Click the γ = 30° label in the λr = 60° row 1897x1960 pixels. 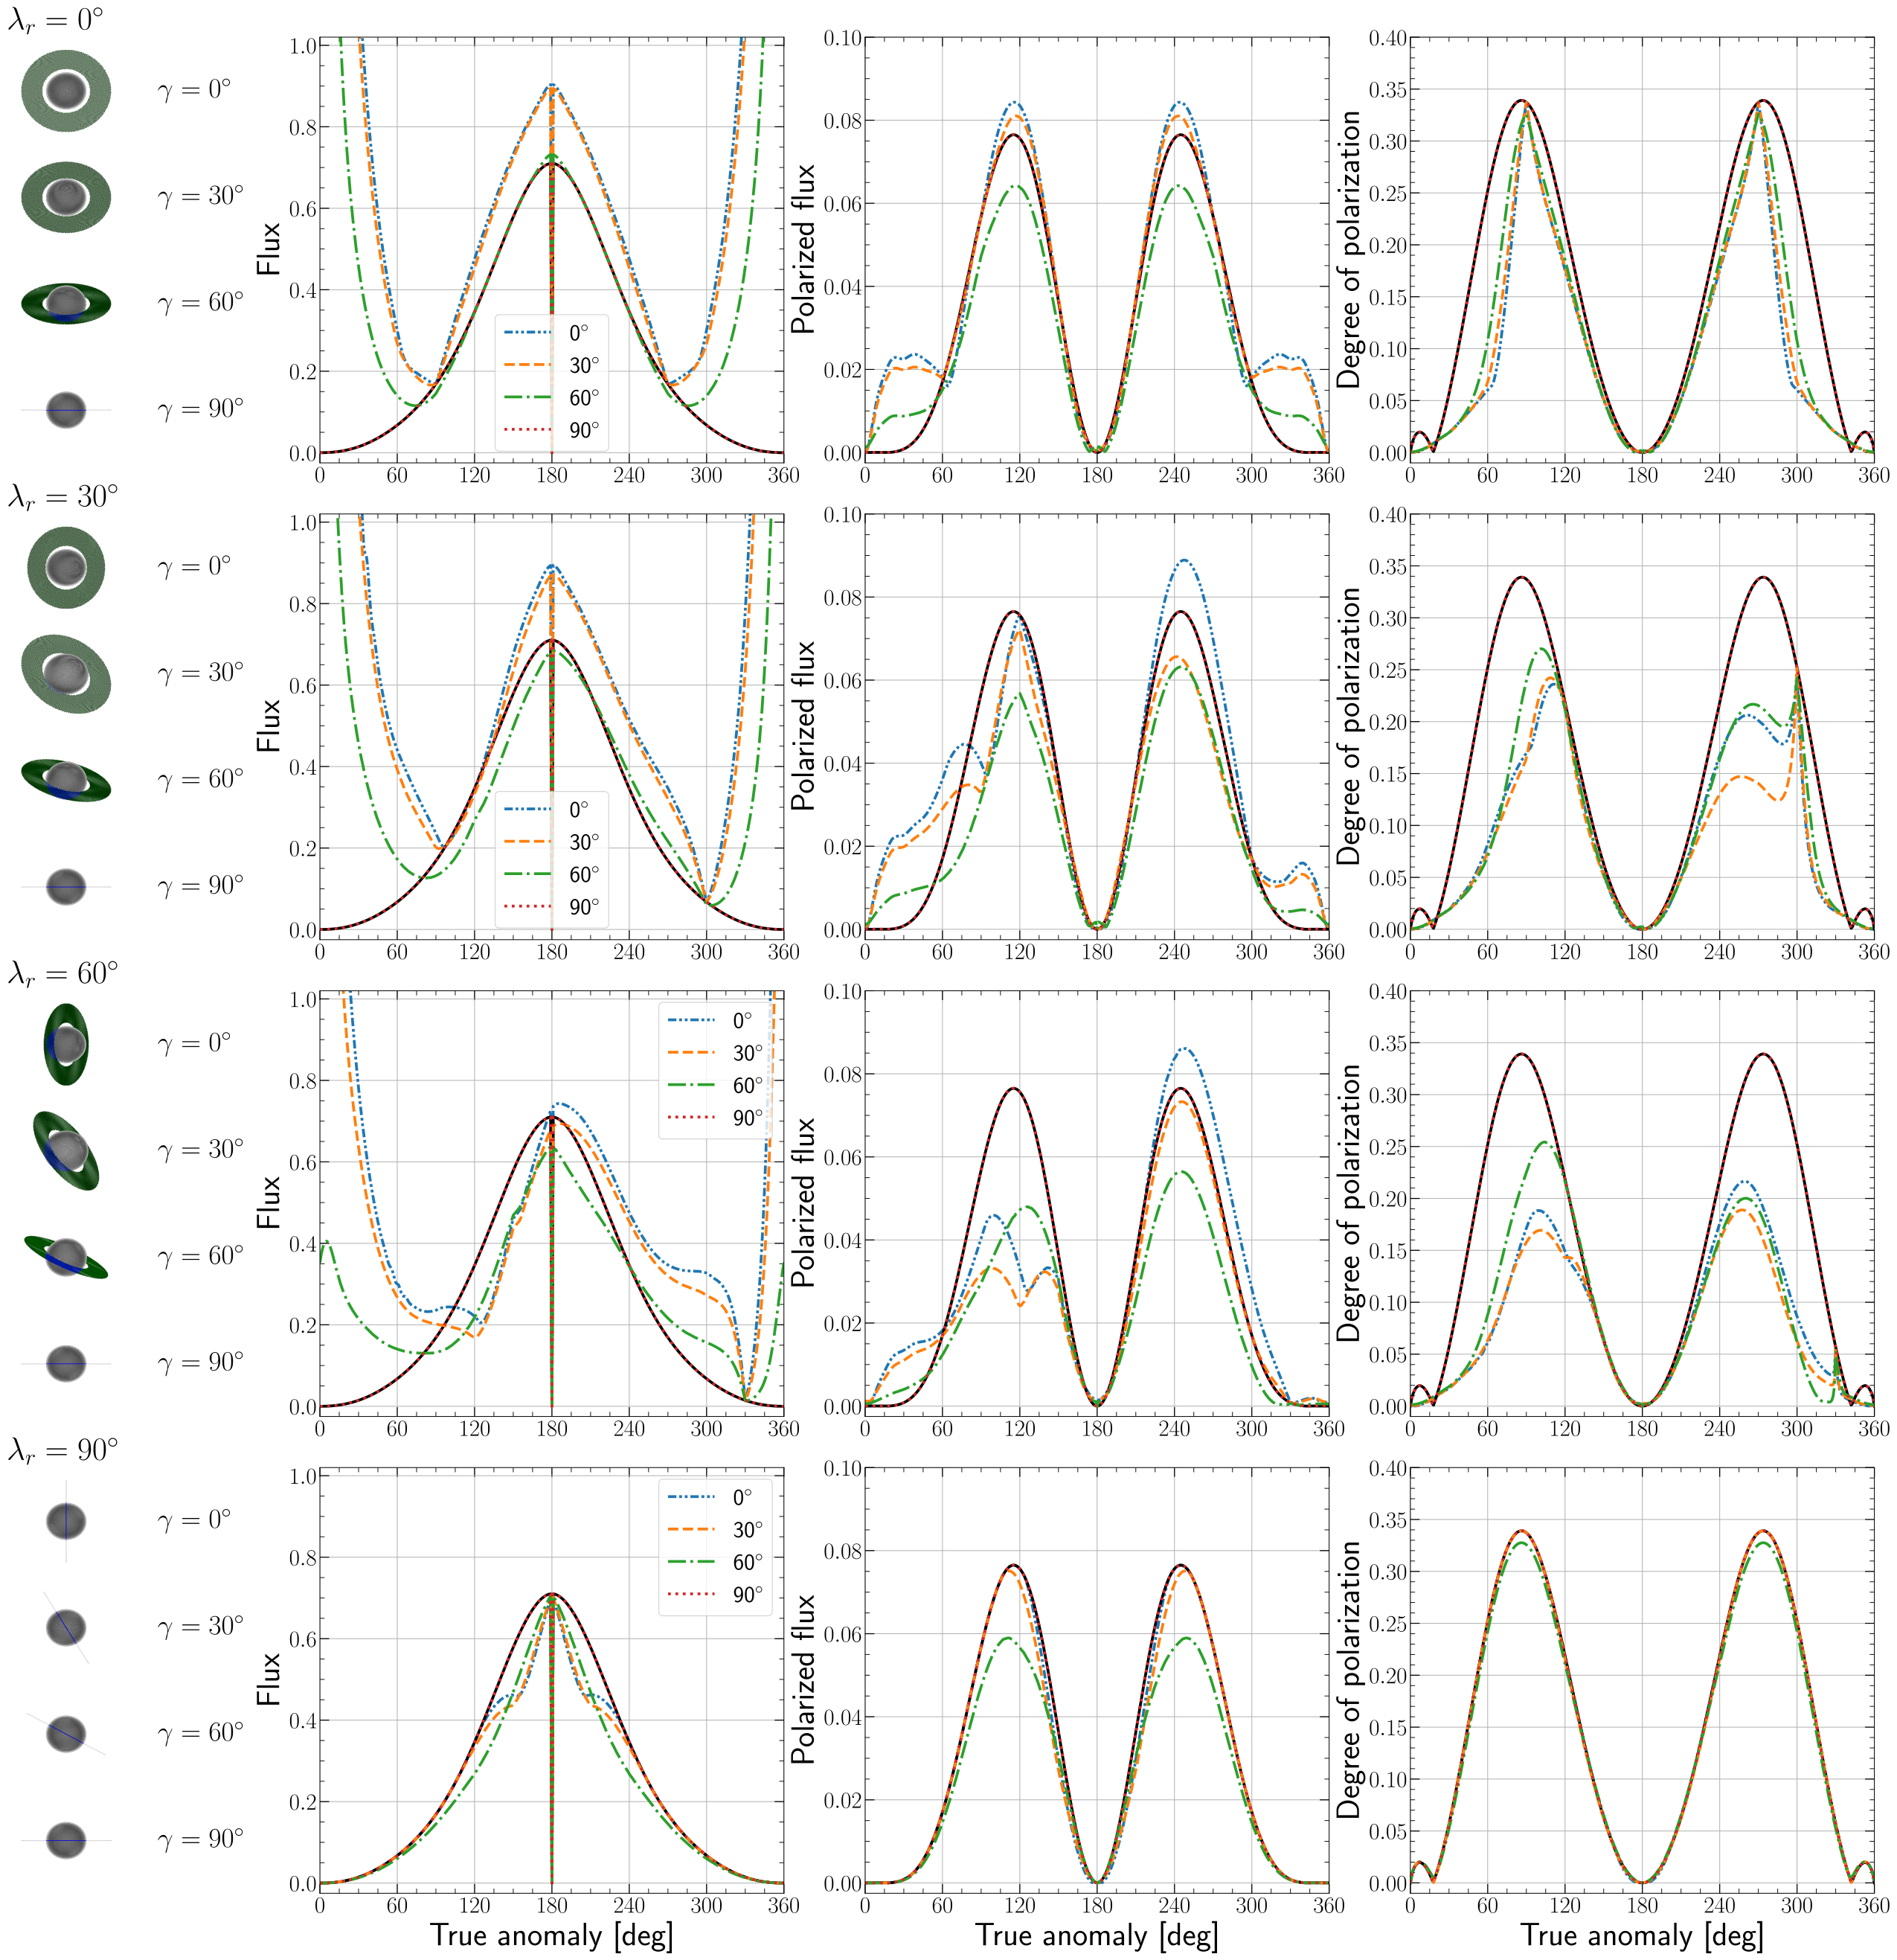coord(201,1150)
